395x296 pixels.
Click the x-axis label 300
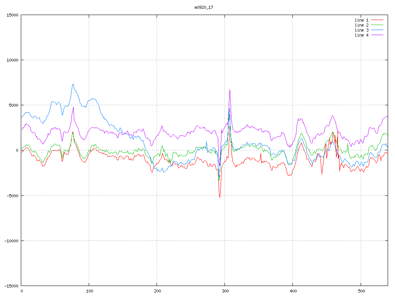pyautogui.click(x=225, y=291)
